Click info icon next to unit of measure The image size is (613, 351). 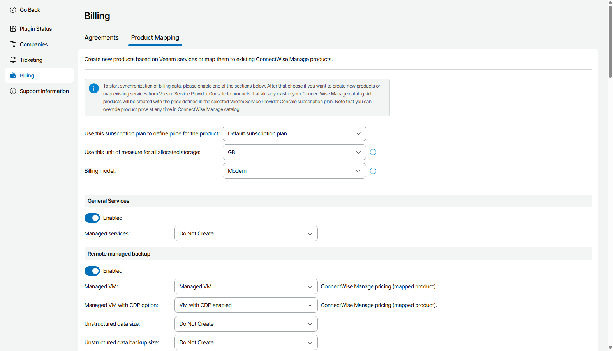click(x=373, y=152)
